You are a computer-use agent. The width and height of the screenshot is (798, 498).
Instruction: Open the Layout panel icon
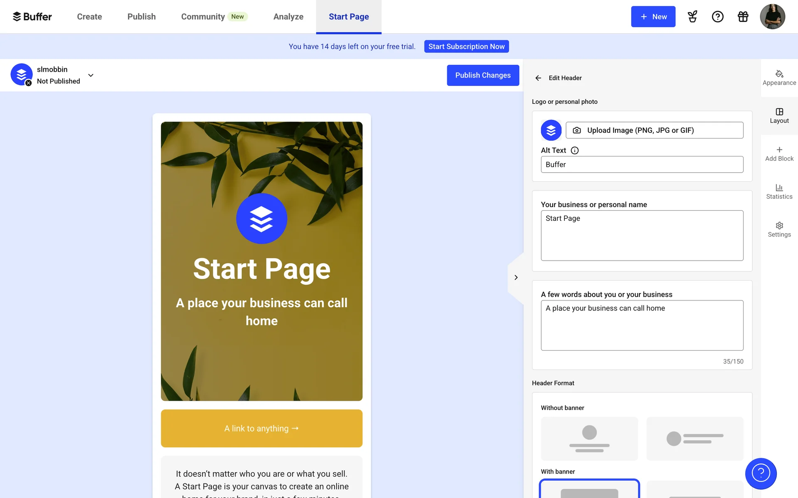[779, 112]
